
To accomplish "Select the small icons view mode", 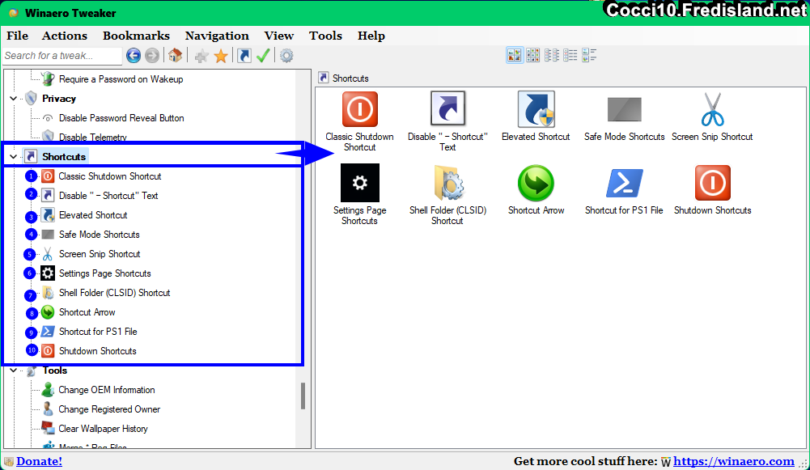I will coord(552,55).
